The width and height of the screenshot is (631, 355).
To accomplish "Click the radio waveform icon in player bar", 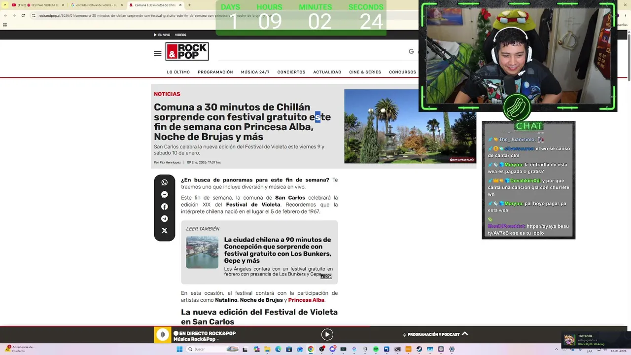I will 163,335.
